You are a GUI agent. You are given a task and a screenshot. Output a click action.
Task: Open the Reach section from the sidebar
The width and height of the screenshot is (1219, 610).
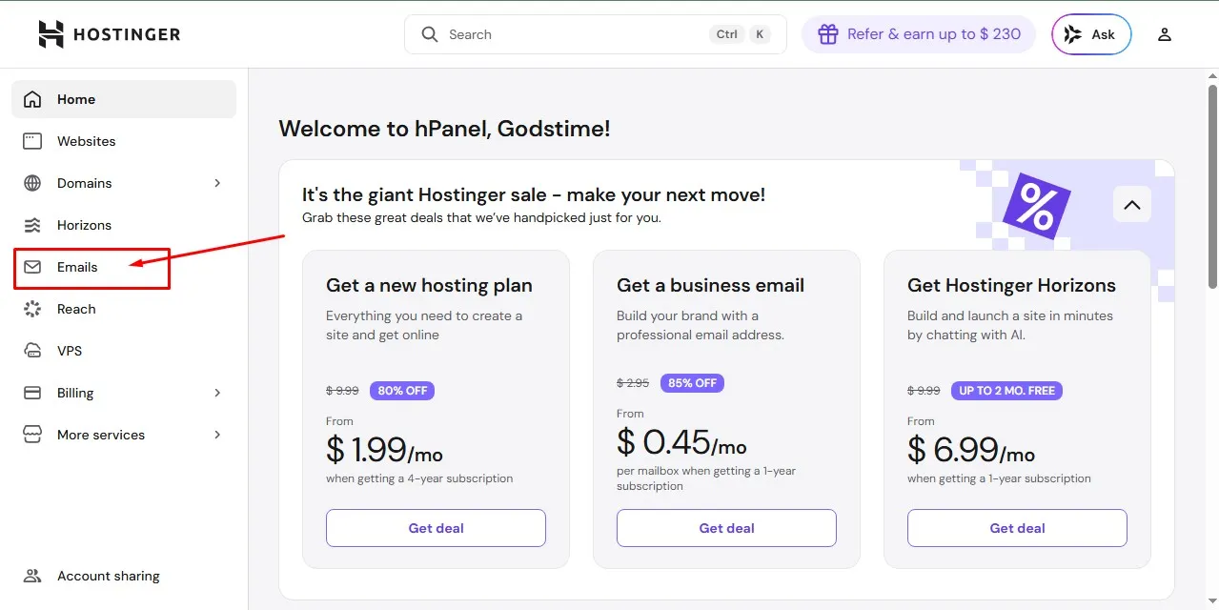pos(76,309)
